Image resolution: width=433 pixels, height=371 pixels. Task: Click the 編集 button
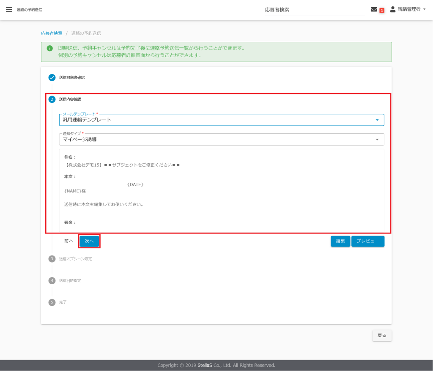pyautogui.click(x=340, y=241)
